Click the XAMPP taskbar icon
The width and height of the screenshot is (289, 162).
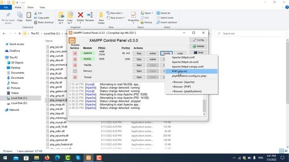click(89, 158)
